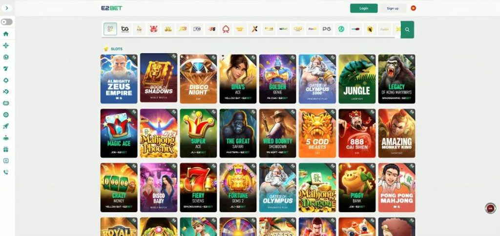Viewport: 500px width, 236px height.
Task: Expand the sidebar with arrow button
Action: click(x=7, y=8)
